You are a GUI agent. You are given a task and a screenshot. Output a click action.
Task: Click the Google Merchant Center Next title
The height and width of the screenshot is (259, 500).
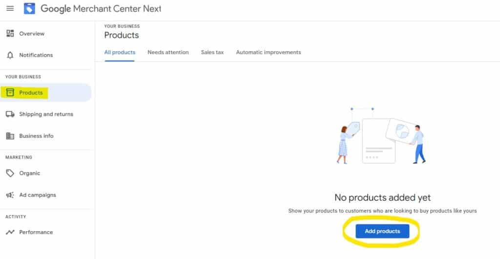101,9
